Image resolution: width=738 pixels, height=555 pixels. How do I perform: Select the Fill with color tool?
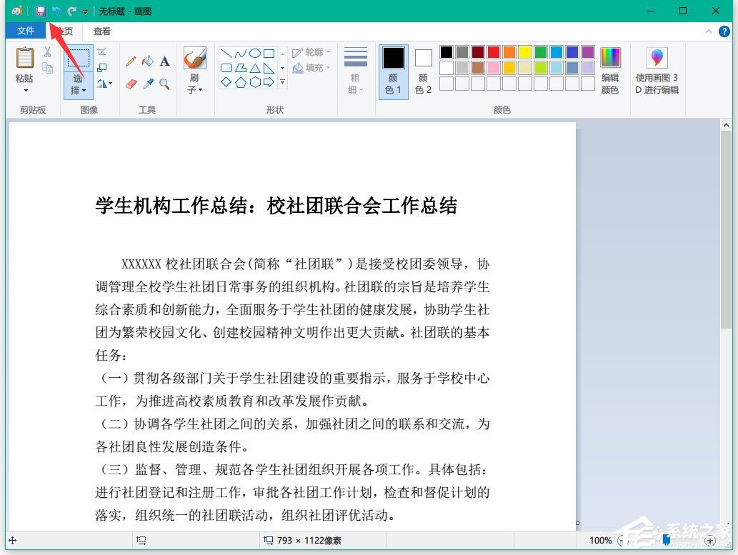pyautogui.click(x=146, y=61)
